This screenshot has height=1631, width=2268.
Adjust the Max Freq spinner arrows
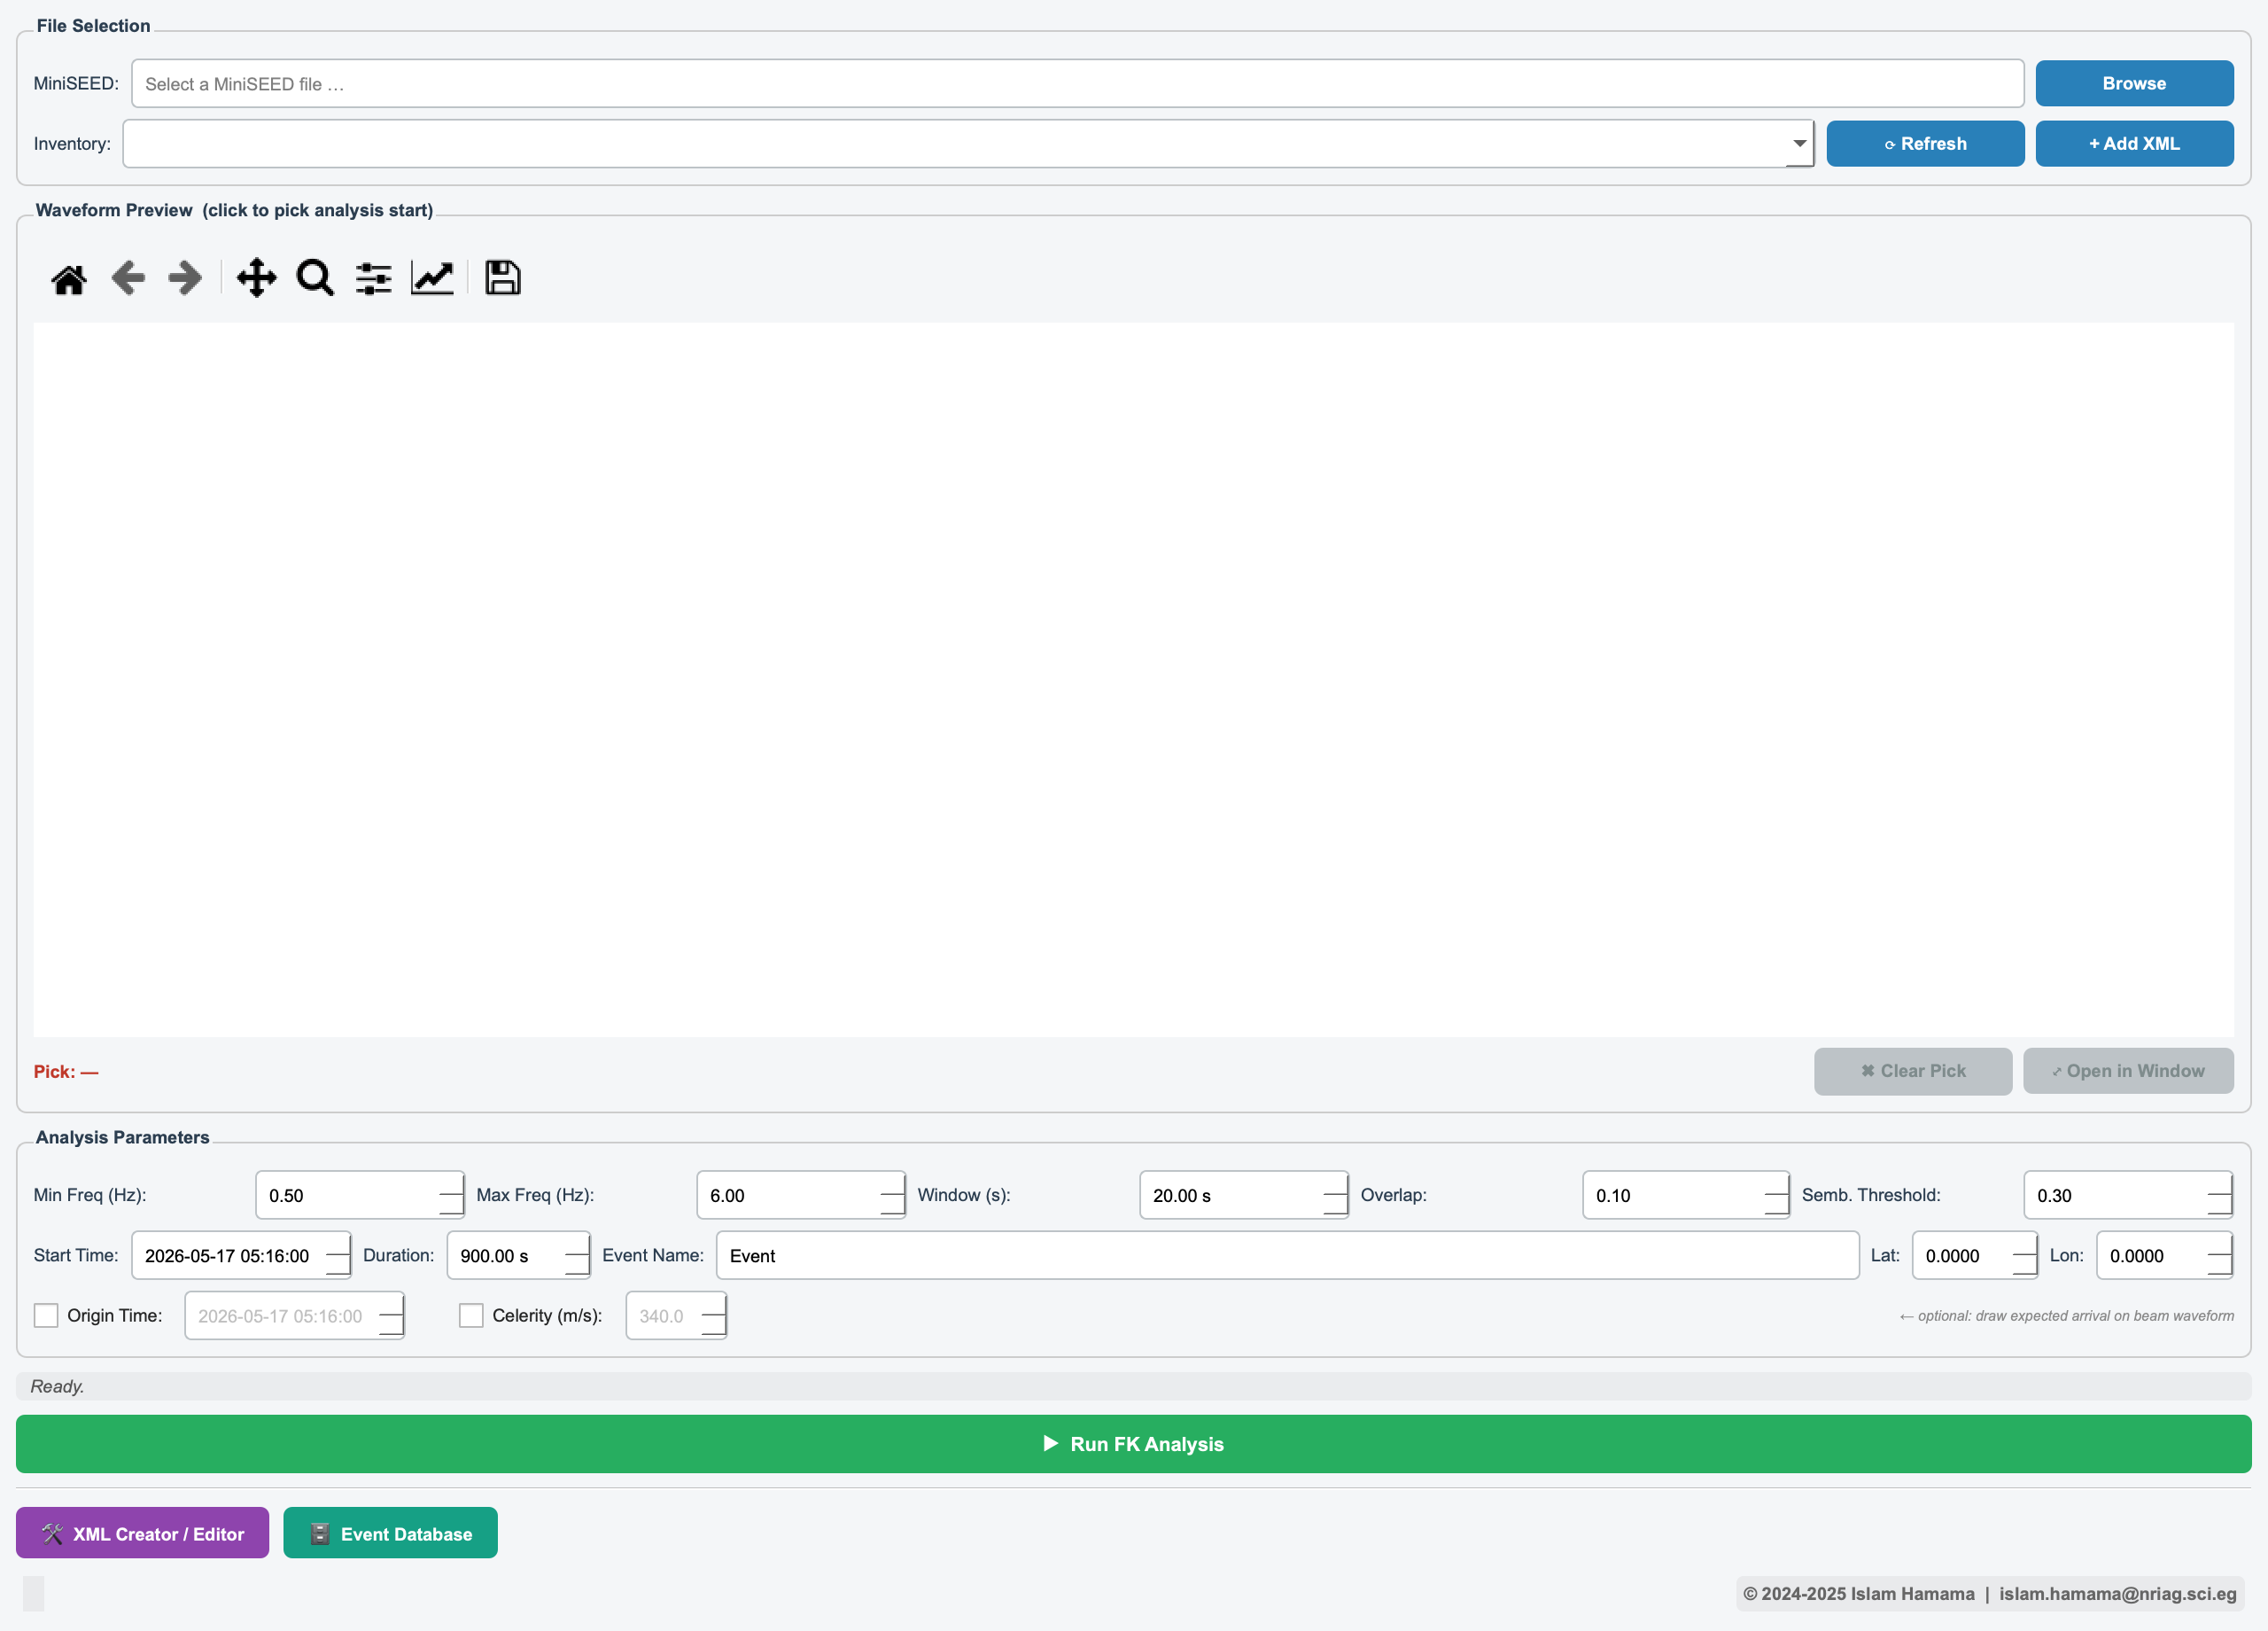[892, 1196]
